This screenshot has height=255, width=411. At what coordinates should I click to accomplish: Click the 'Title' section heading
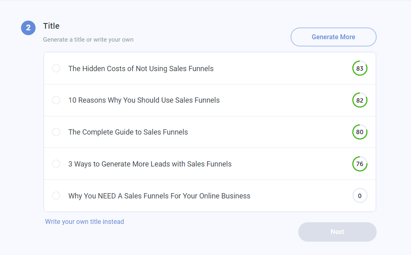(51, 26)
